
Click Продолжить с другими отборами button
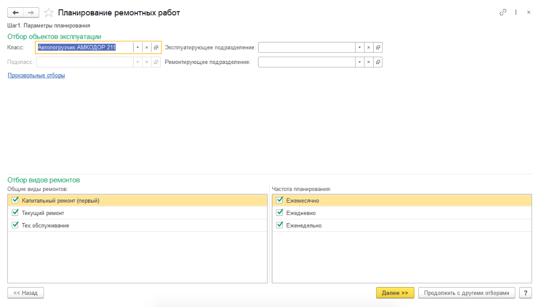pos(467,293)
